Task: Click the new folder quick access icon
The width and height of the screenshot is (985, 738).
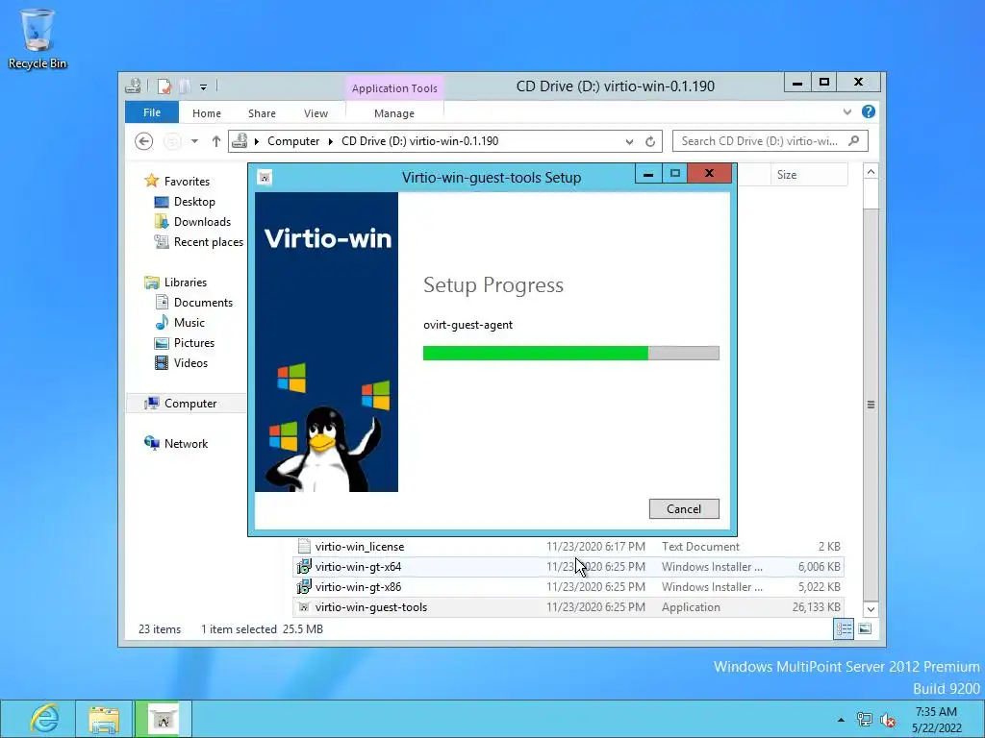Action: [x=185, y=86]
